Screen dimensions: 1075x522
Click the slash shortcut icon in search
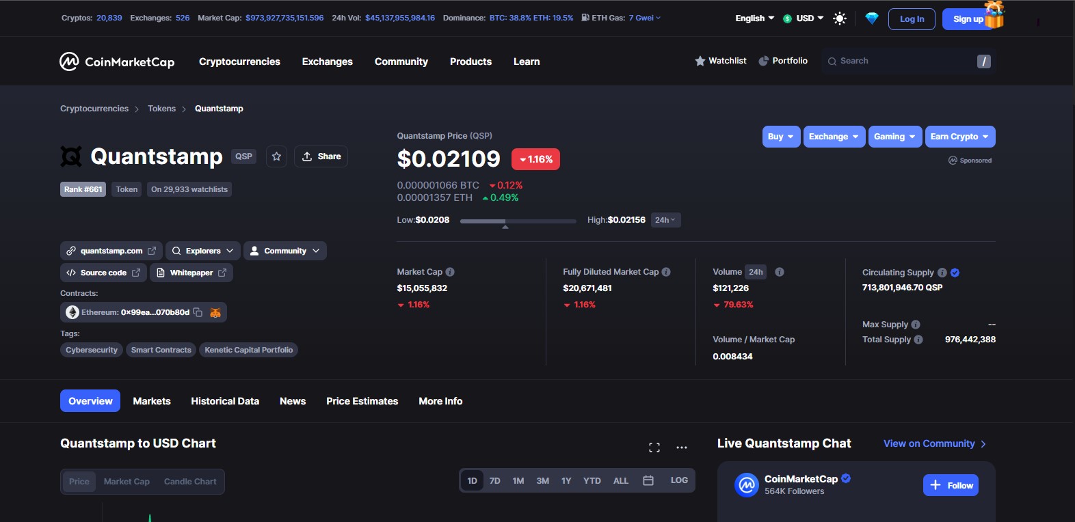(x=984, y=61)
